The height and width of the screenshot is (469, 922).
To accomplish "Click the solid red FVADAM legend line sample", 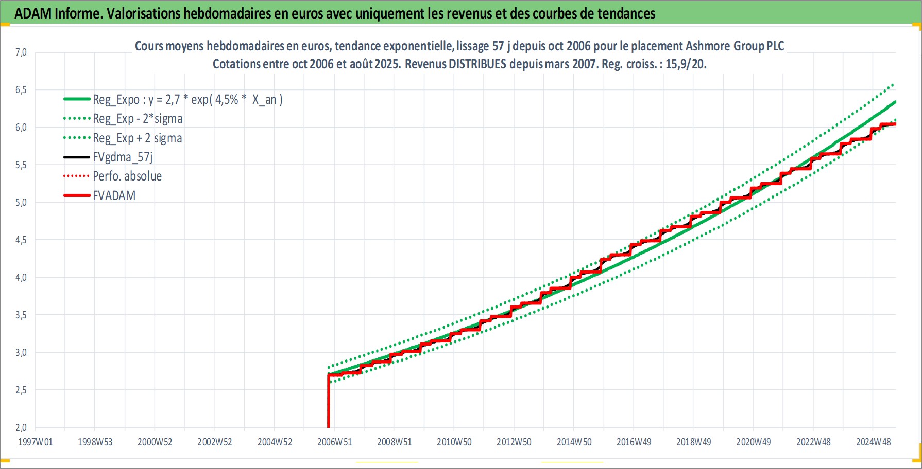I will [x=77, y=195].
